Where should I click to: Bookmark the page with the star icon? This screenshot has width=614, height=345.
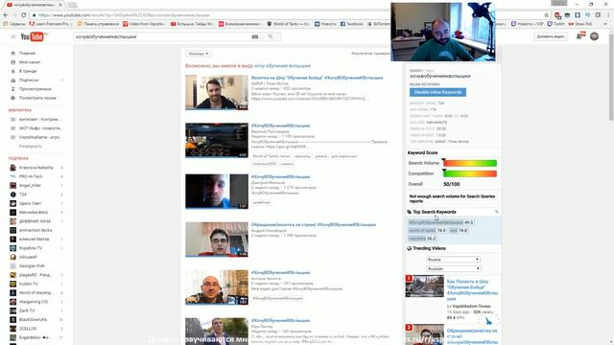546,15
